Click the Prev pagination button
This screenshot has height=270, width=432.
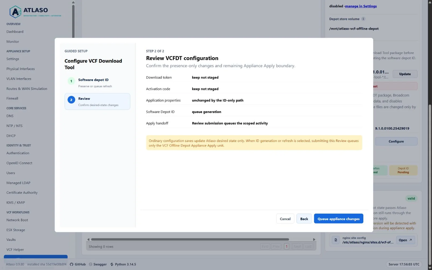[276, 246]
